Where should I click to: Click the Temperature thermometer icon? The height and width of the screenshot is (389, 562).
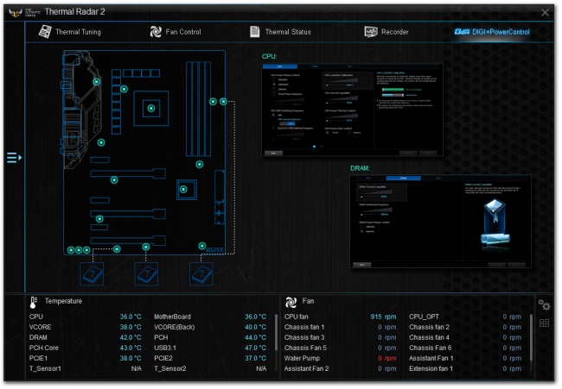coord(34,302)
